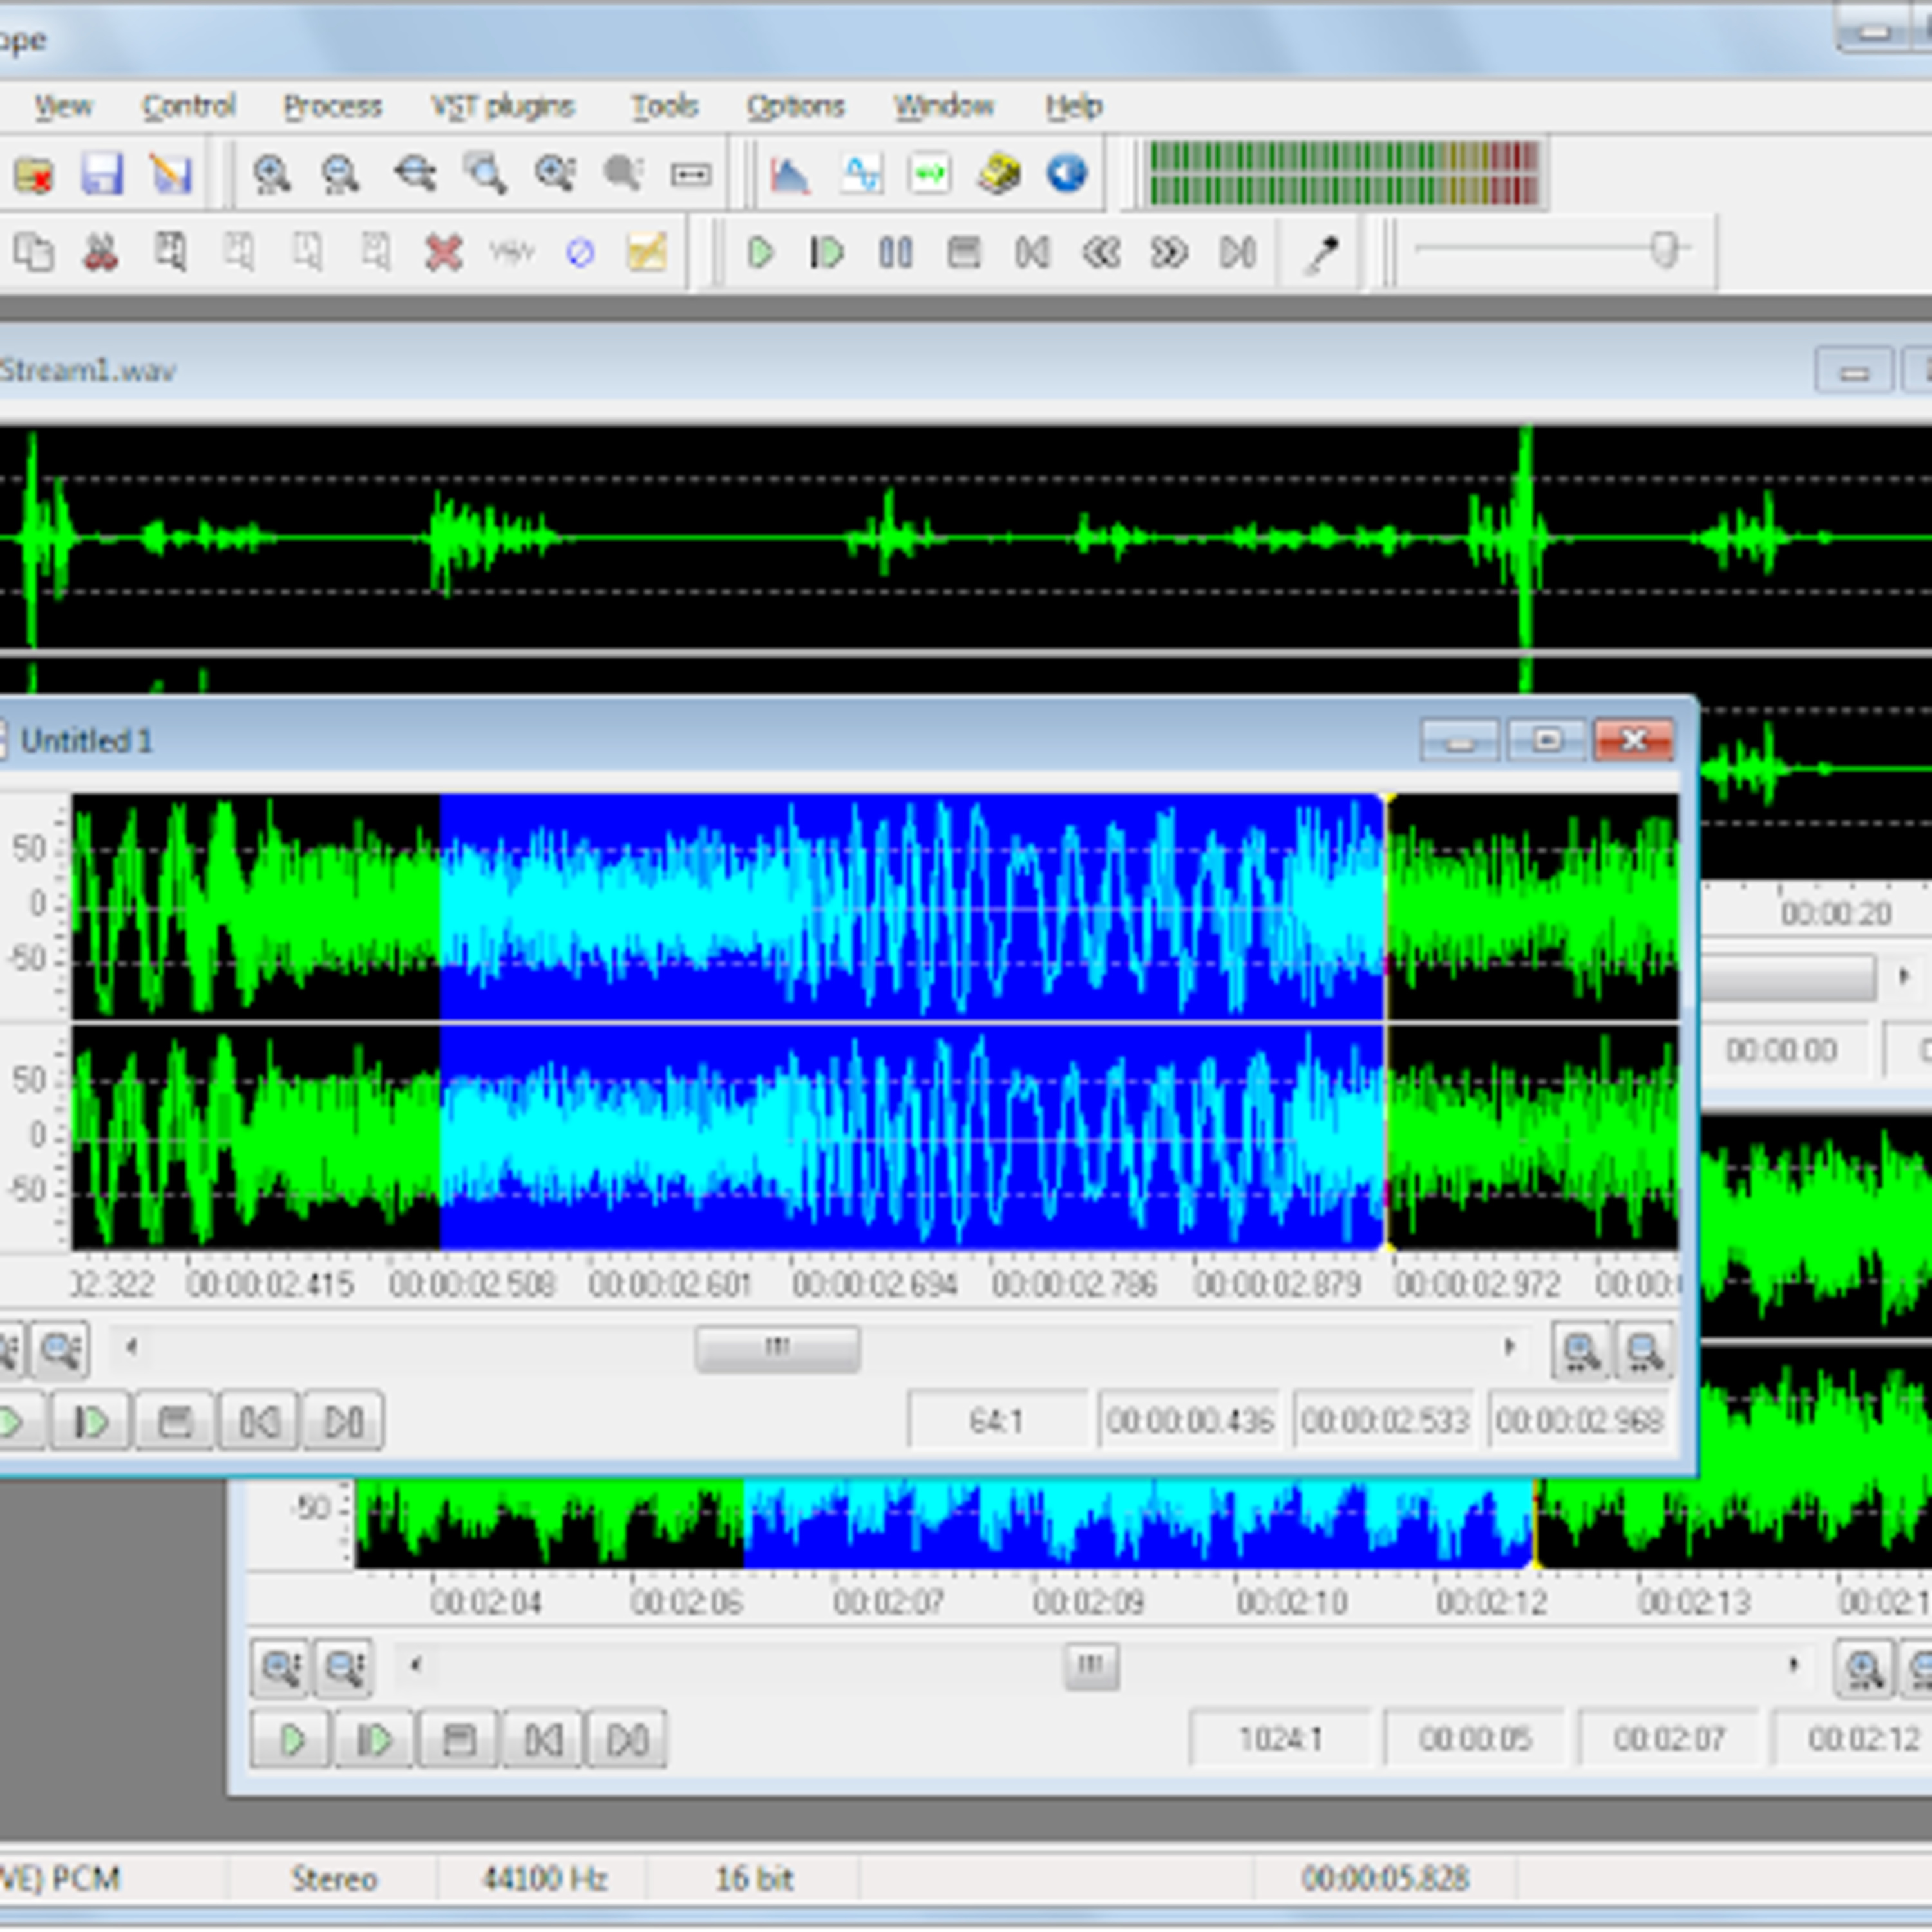This screenshot has width=1932, height=1932.
Task: Click scrollbar thumb in the back 1024:1 window
Action: (1090, 1667)
